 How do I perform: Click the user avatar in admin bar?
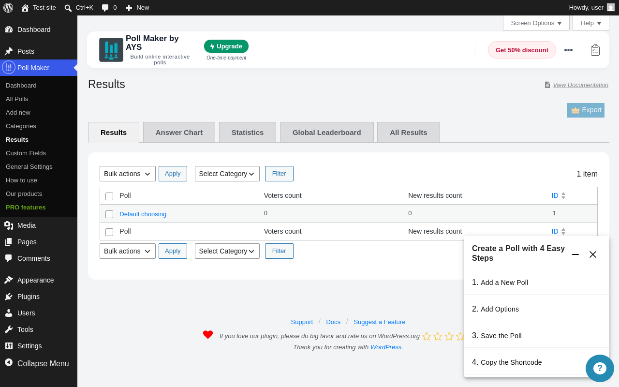611,8
